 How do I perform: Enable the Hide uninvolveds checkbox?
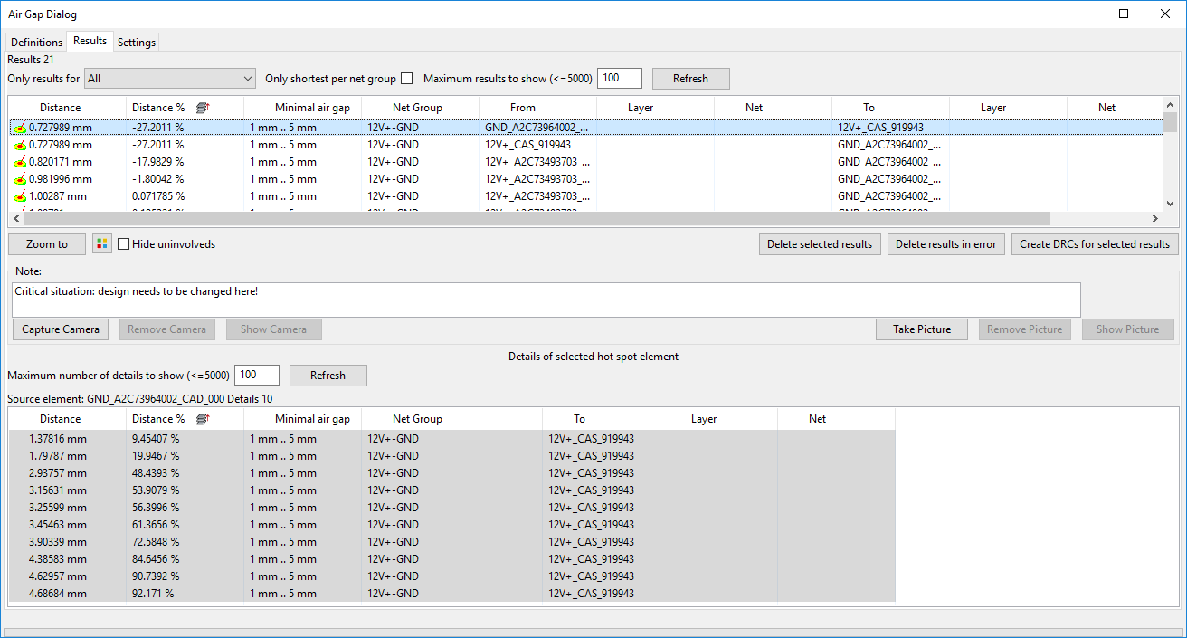[x=124, y=244]
